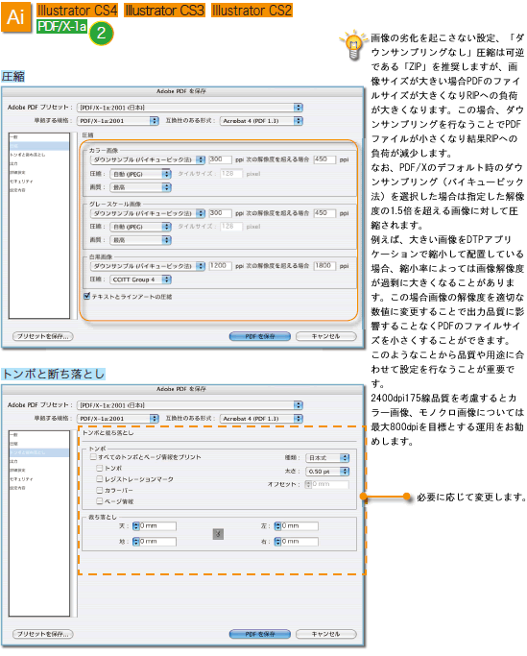Click the グレースケール画像 450 ppi threshold field
Image resolution: width=527 pixels, height=656 pixels.
[x=324, y=213]
